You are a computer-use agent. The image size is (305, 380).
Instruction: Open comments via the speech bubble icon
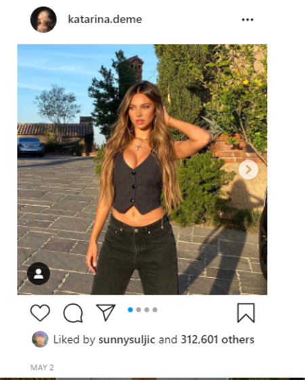pyautogui.click(x=73, y=313)
